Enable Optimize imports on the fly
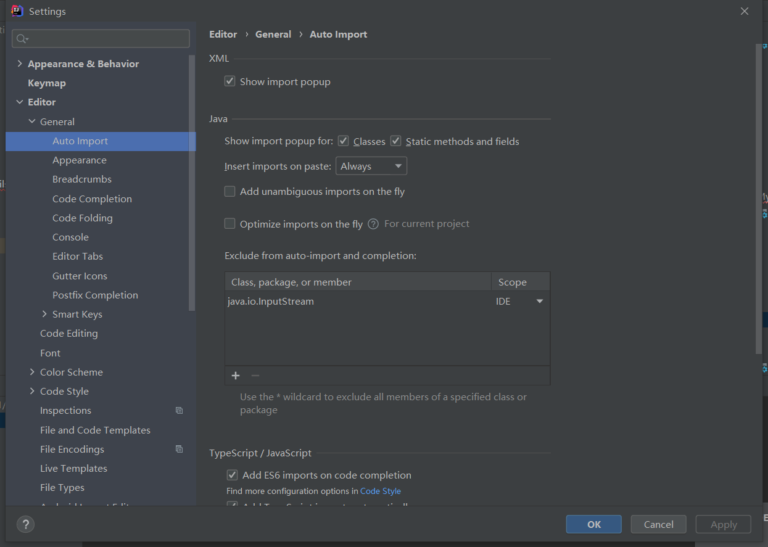The height and width of the screenshot is (547, 768). [x=230, y=224]
